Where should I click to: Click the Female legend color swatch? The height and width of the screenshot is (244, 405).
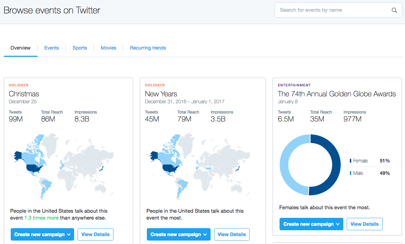pos(351,161)
